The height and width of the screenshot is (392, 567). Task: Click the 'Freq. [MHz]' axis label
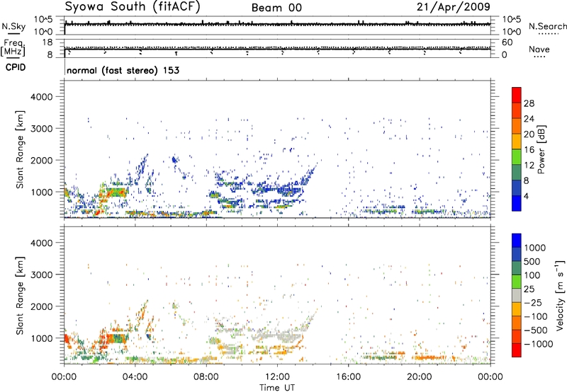[x=13, y=48]
